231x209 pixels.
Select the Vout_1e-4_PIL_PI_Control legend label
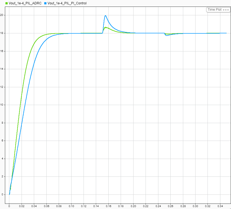coord(67,3)
